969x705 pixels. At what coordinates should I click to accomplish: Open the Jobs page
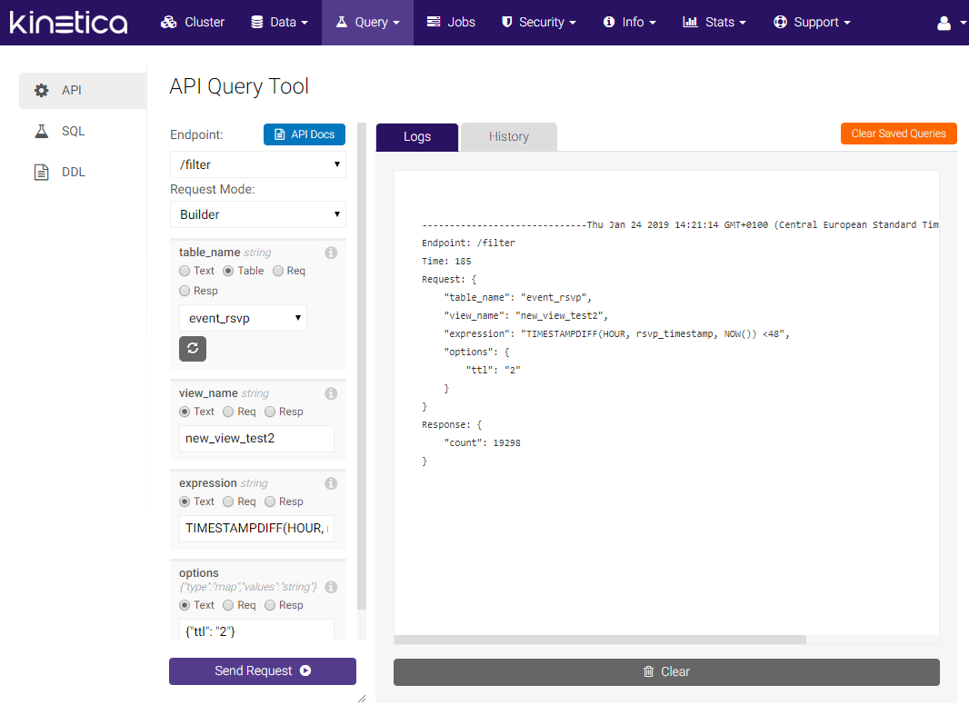pos(451,22)
